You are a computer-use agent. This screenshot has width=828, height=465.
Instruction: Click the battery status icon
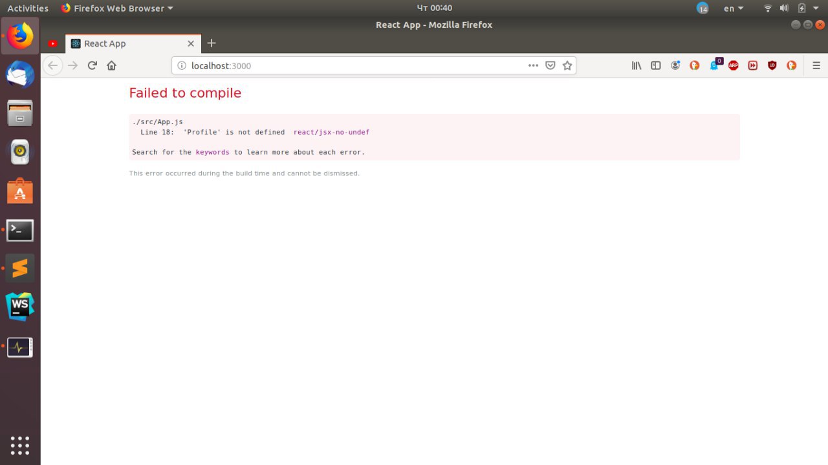coord(802,8)
